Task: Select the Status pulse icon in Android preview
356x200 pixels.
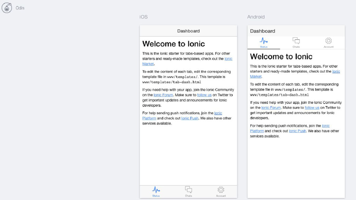Action: (264, 41)
